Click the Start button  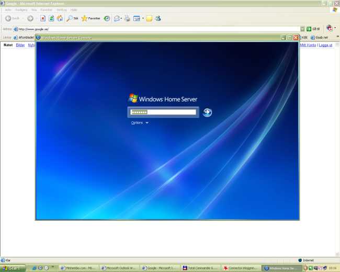click(13, 268)
